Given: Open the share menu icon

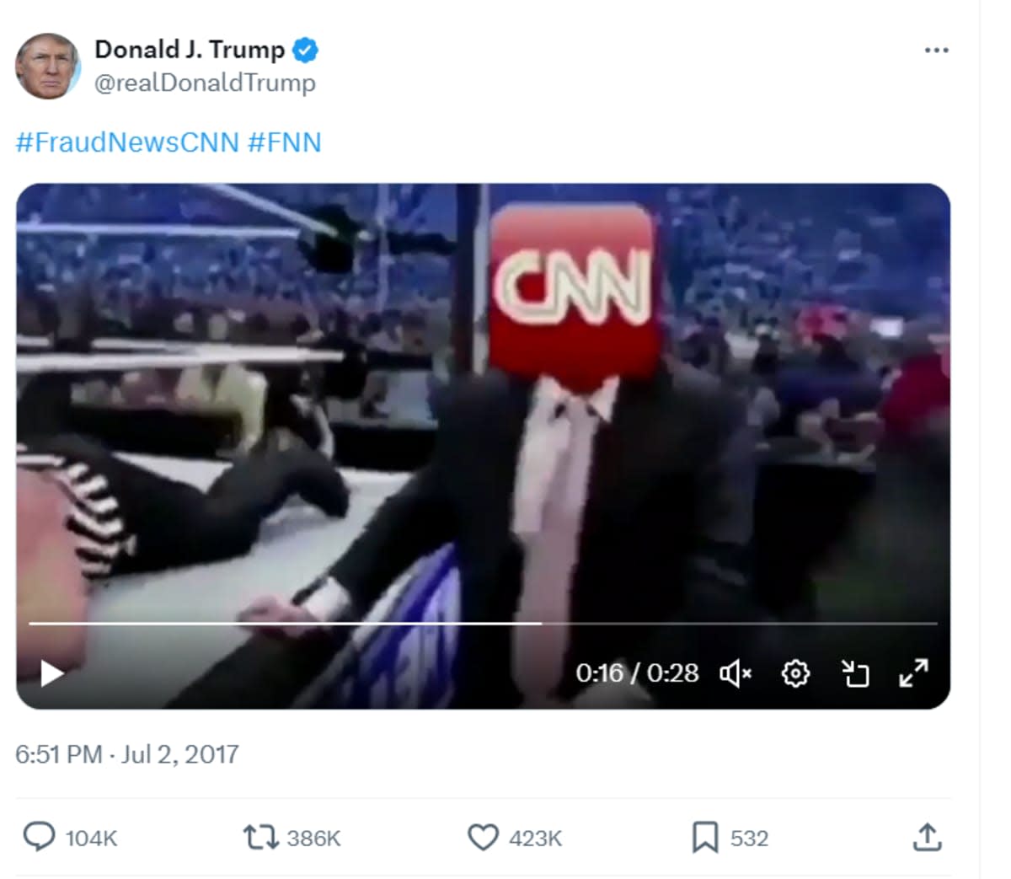Looking at the screenshot, I should (x=927, y=838).
